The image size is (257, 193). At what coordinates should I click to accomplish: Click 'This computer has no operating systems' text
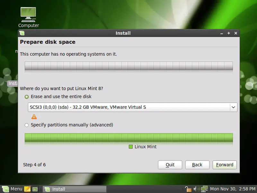[68, 54]
